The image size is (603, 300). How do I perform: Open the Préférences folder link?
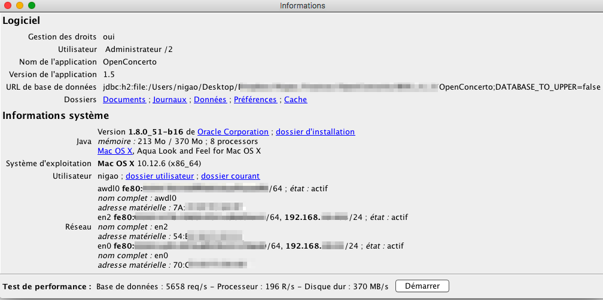(x=255, y=99)
